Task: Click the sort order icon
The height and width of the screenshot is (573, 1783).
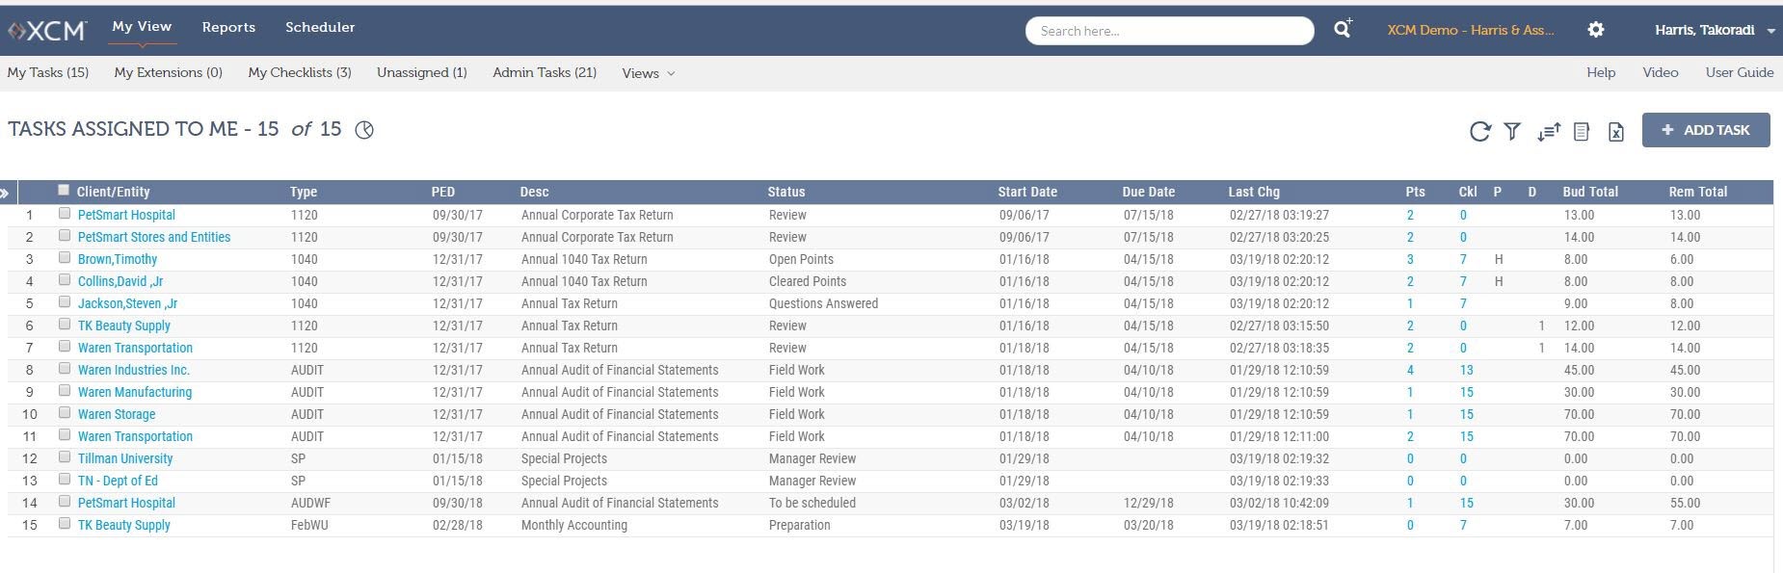Action: [1549, 131]
